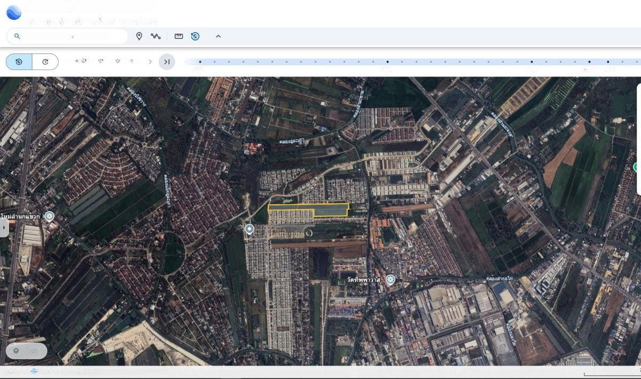
Task: Select the Add placemark pin tool
Action: pyautogui.click(x=139, y=36)
